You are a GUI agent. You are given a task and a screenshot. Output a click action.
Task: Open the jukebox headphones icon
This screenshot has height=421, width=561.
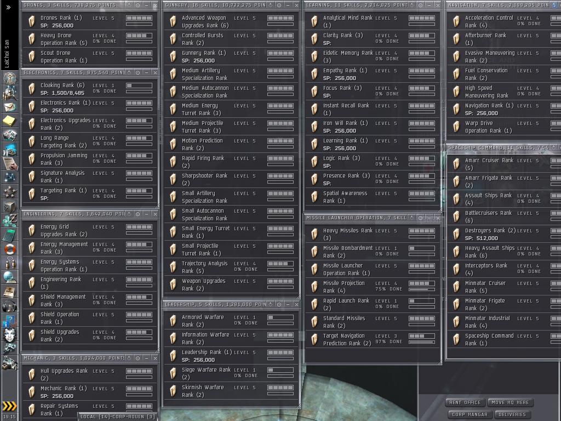click(x=10, y=306)
